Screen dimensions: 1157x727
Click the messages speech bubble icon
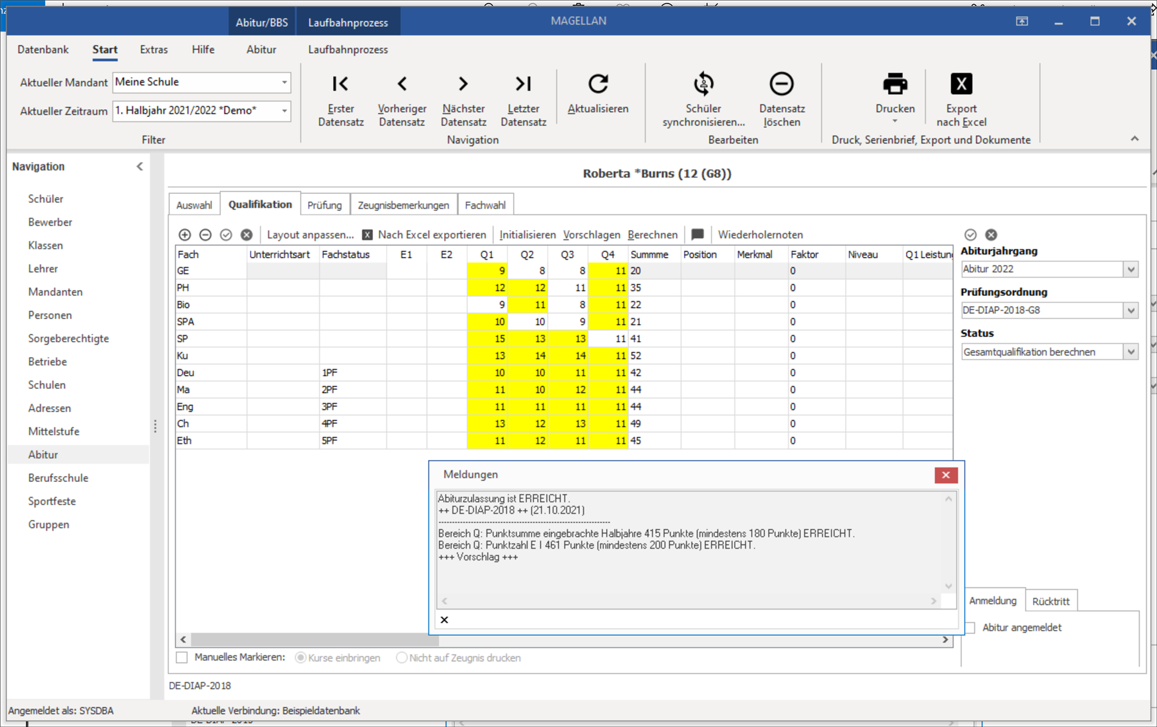[698, 234]
